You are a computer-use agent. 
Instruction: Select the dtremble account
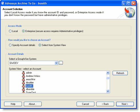(x=30, y=89)
